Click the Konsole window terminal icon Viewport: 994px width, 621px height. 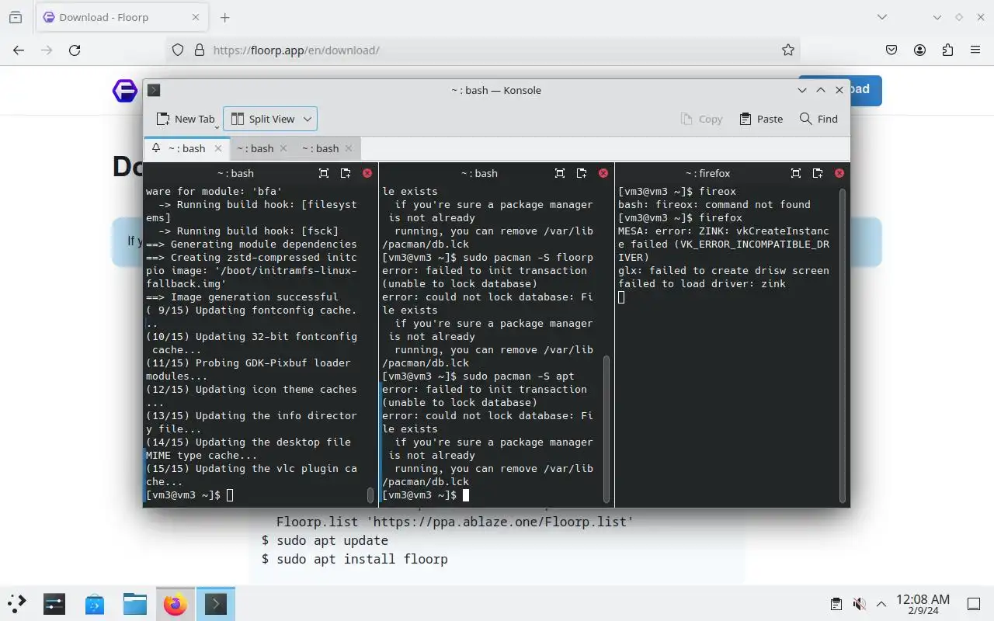point(154,90)
